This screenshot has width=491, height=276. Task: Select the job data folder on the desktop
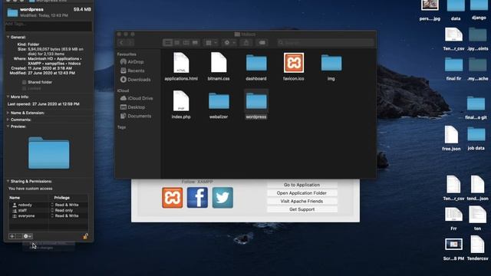coord(476,138)
